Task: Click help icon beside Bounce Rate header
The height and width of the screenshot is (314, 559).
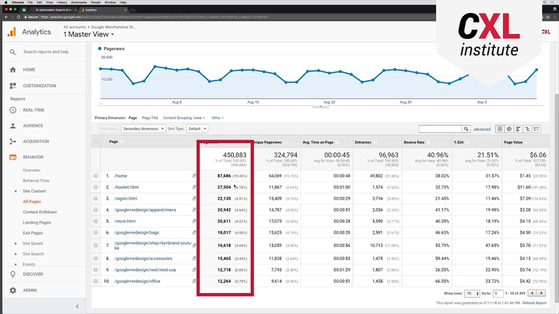Action: (429, 142)
